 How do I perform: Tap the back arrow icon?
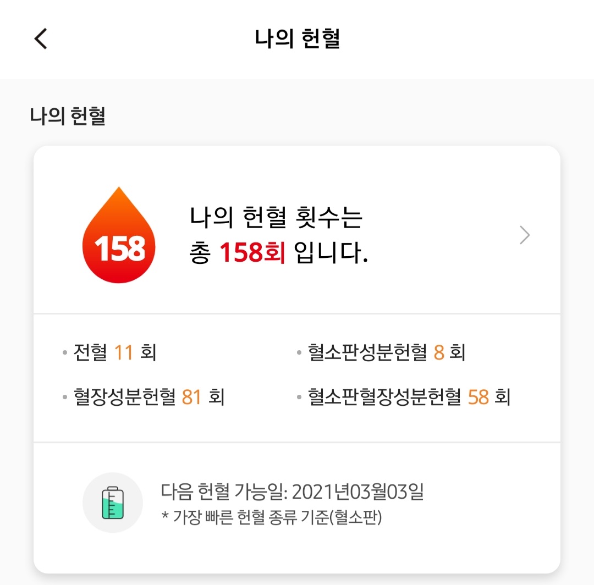(x=41, y=39)
